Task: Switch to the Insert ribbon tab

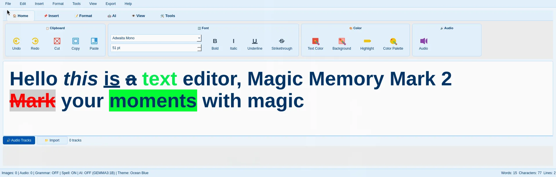Action: pyautogui.click(x=51, y=16)
